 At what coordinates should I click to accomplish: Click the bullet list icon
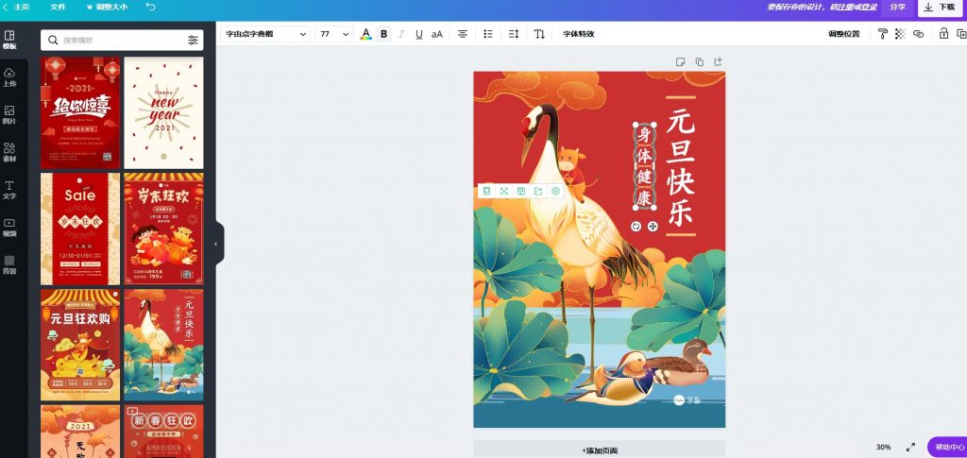488,34
